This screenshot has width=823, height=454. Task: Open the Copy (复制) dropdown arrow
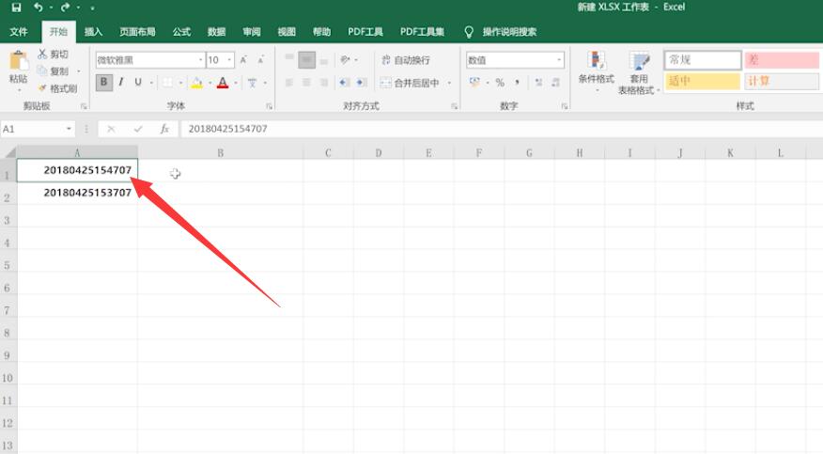pyautogui.click(x=79, y=71)
